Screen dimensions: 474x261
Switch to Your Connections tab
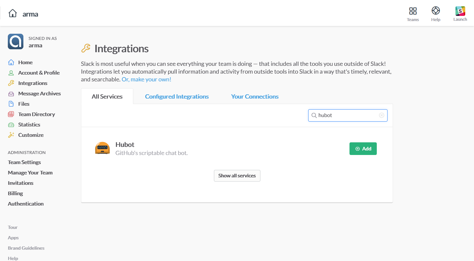pos(255,96)
